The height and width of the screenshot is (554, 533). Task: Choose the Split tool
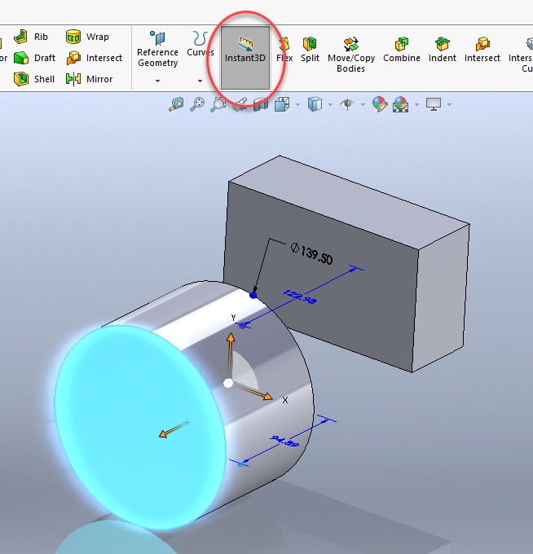(x=310, y=50)
